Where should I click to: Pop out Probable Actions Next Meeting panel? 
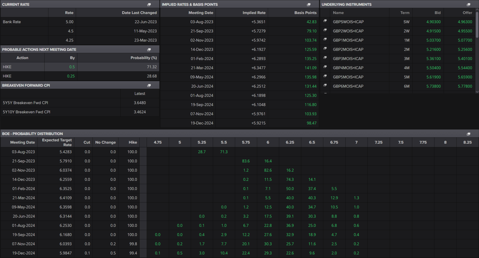[x=149, y=50]
